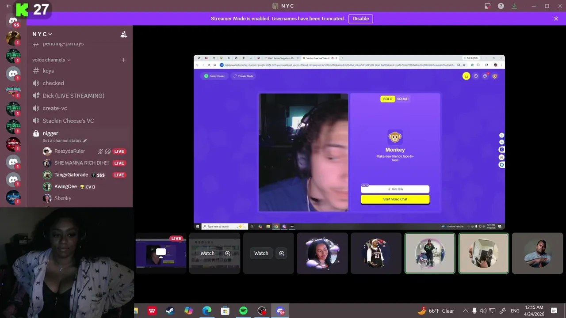566x318 pixels.
Task: Click the network tray icon
Action: pyautogui.click(x=492, y=311)
